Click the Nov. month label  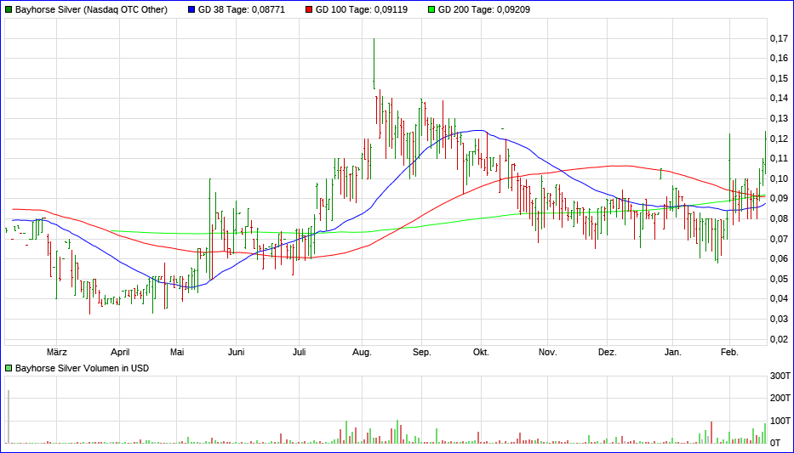coord(547,353)
